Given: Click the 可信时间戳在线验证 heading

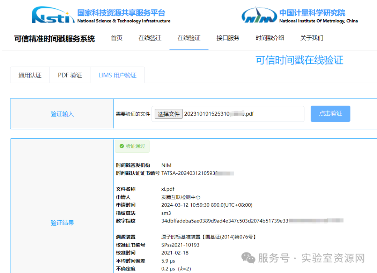Looking at the screenshot, I should [299, 60].
